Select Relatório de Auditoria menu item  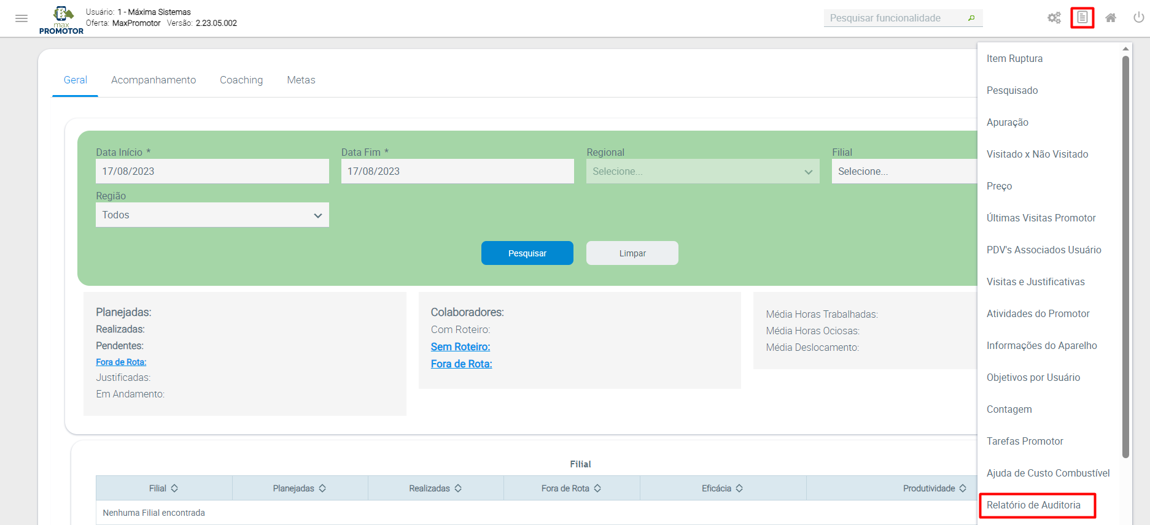coord(1033,505)
